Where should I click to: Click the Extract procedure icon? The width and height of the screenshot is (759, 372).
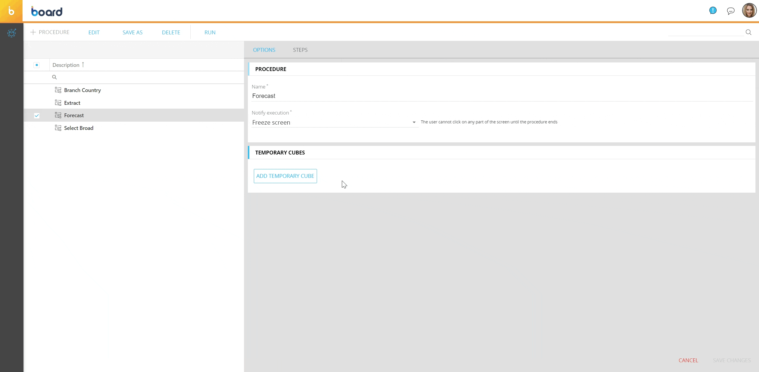pyautogui.click(x=58, y=103)
